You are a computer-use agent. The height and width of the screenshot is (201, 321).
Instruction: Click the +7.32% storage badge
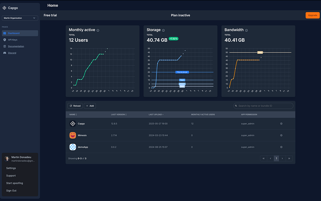[173, 39]
